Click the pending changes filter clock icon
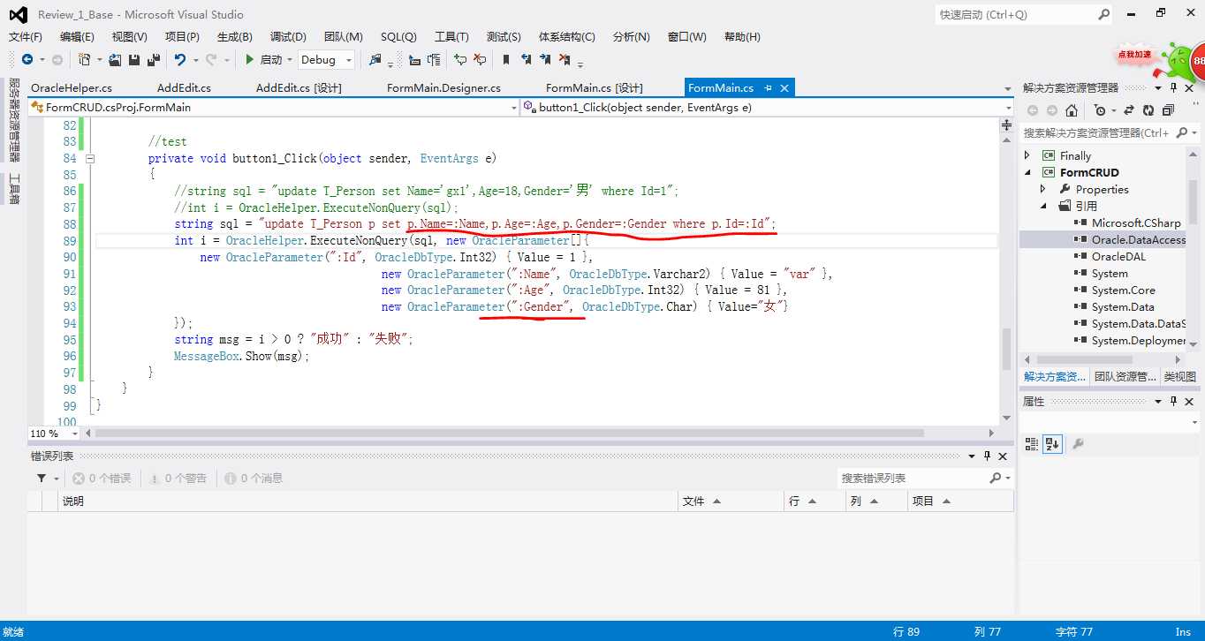This screenshot has height=641, width=1205. (1099, 110)
